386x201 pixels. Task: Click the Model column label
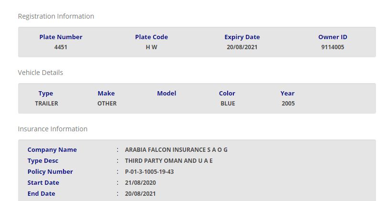(x=167, y=94)
